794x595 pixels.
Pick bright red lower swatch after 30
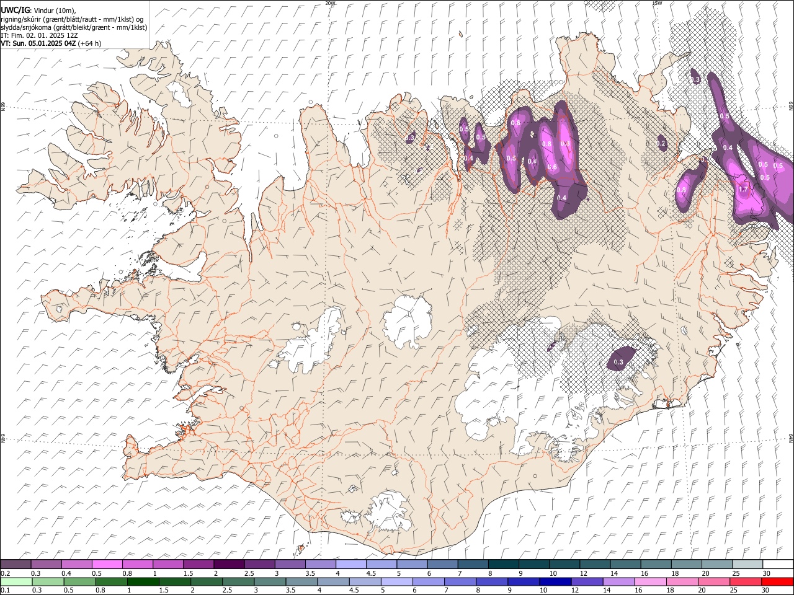pyautogui.click(x=777, y=581)
